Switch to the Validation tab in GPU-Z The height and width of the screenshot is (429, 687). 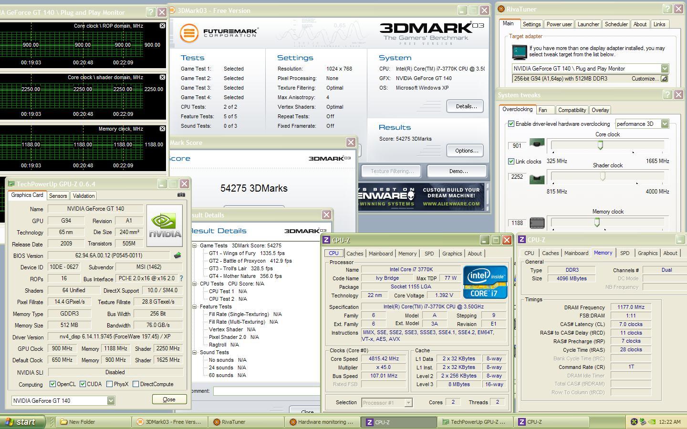(x=83, y=196)
